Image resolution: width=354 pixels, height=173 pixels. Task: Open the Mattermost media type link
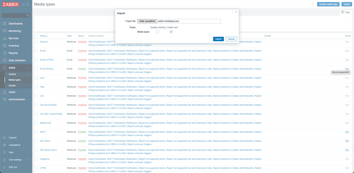tap(46, 123)
